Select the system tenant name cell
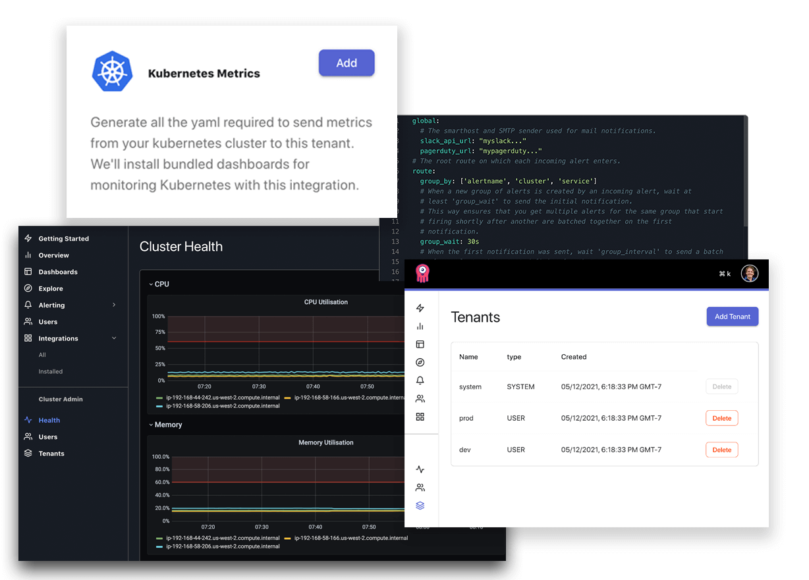 [470, 387]
